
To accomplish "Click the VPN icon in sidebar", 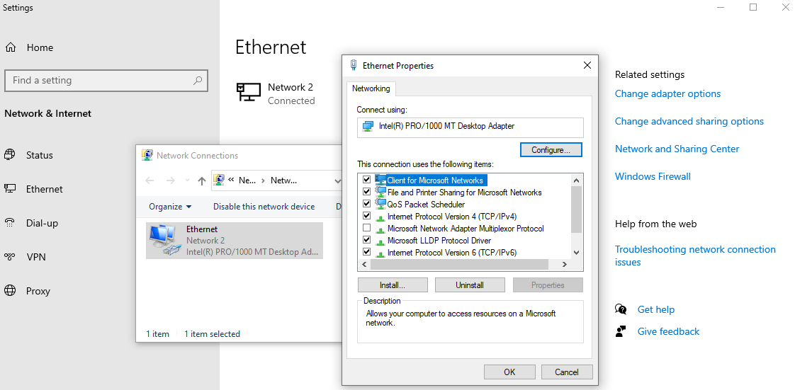I will 11,257.
